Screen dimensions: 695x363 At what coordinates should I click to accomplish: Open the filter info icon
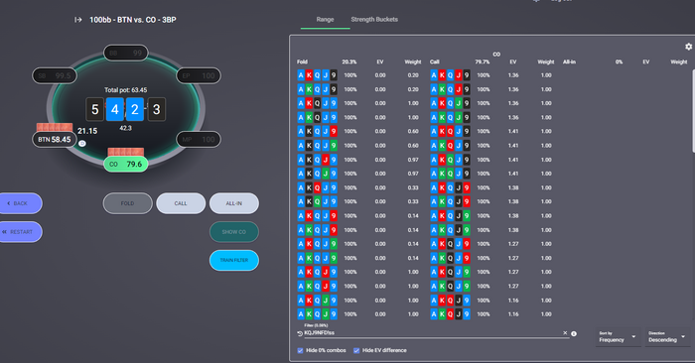pos(574,333)
